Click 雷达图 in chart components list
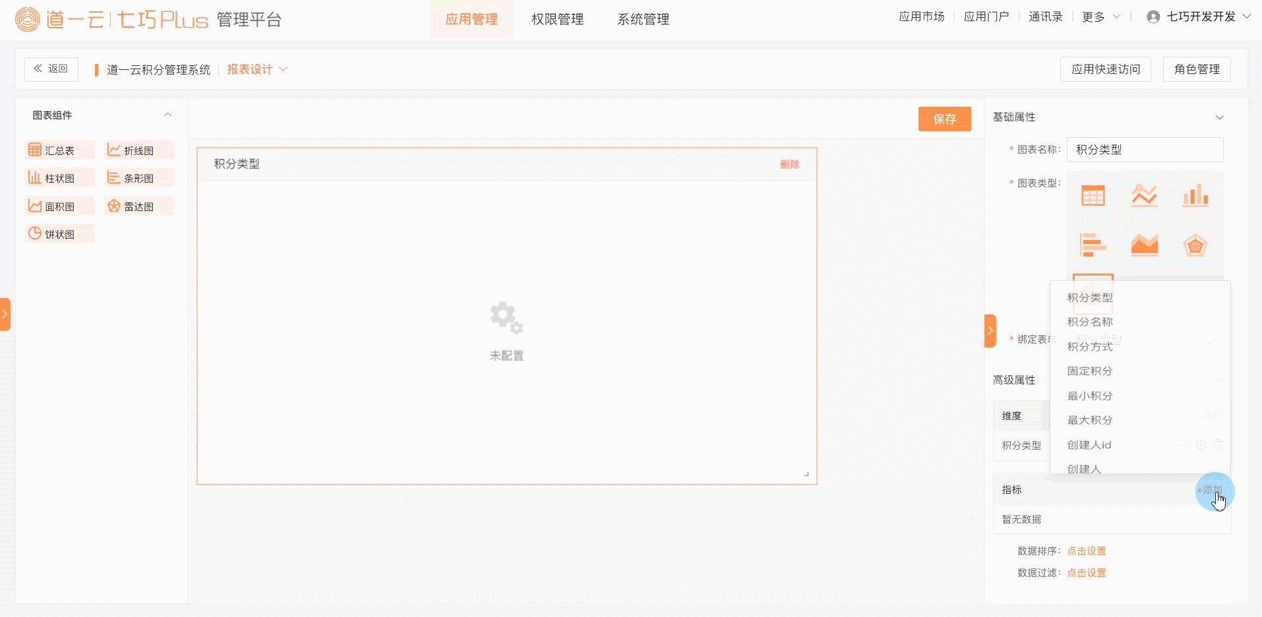The image size is (1262, 617). click(138, 206)
